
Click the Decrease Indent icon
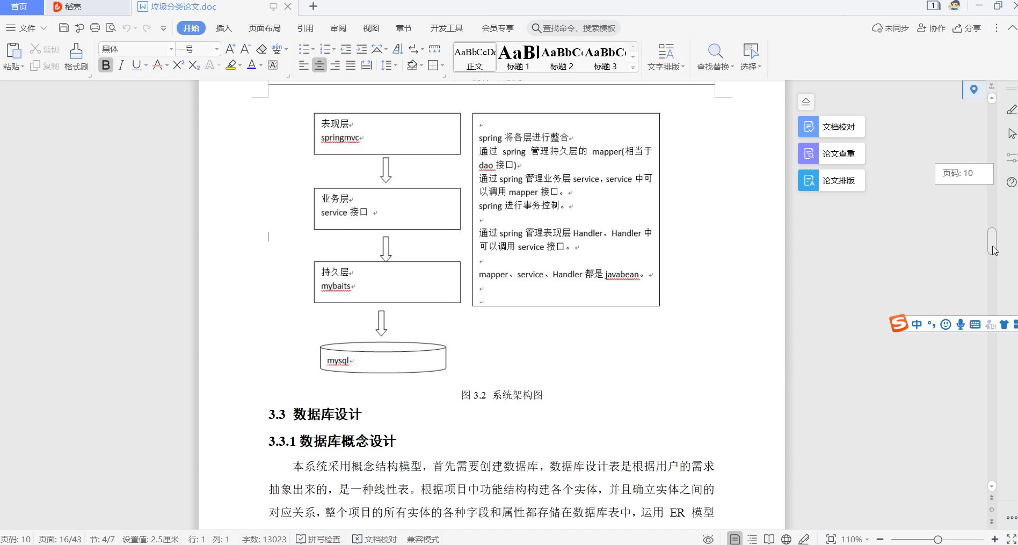pyautogui.click(x=346, y=49)
